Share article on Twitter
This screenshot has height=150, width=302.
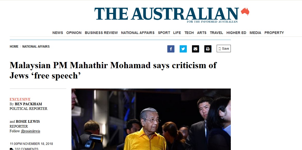(x=183, y=49)
